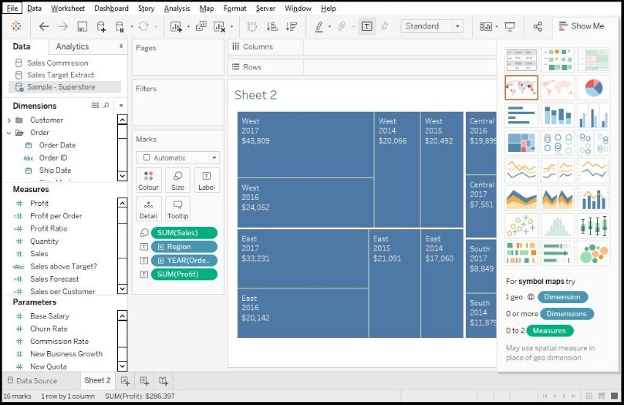This screenshot has width=624, height=405.
Task: Select the Sheet 2 tab
Action: pyautogui.click(x=97, y=380)
